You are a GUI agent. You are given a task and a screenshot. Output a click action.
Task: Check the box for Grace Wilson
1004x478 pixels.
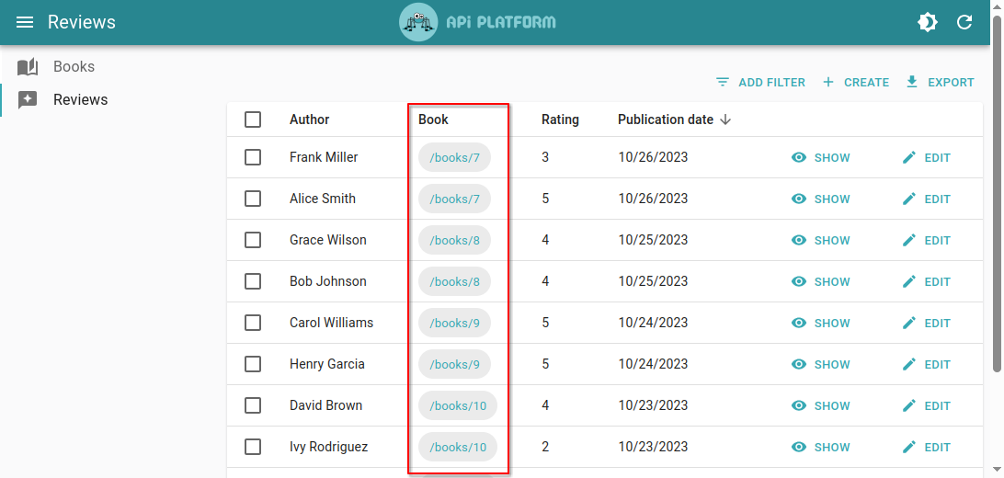click(253, 240)
